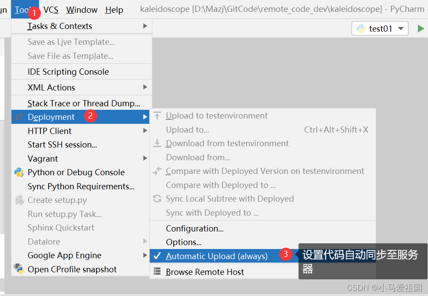Select Compare with Deployed to ...
This screenshot has height=296, width=428.
[x=263, y=185]
